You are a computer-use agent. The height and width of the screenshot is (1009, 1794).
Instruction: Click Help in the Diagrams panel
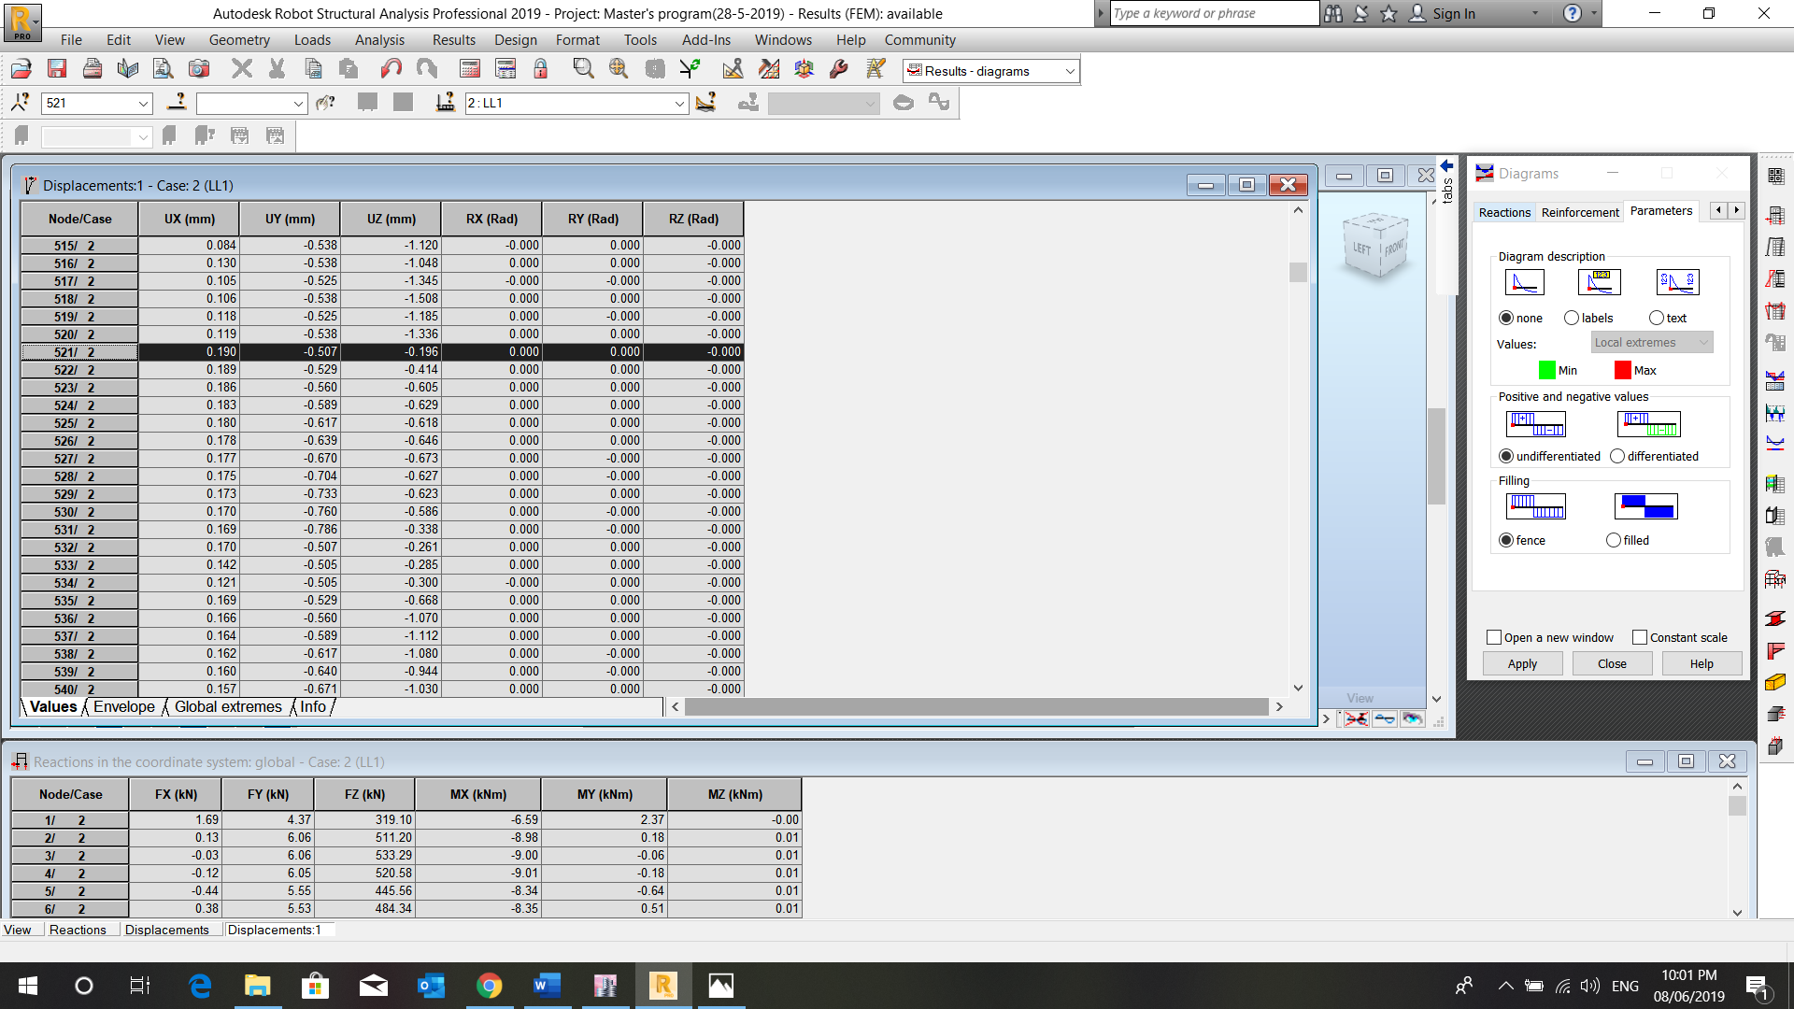[1701, 663]
